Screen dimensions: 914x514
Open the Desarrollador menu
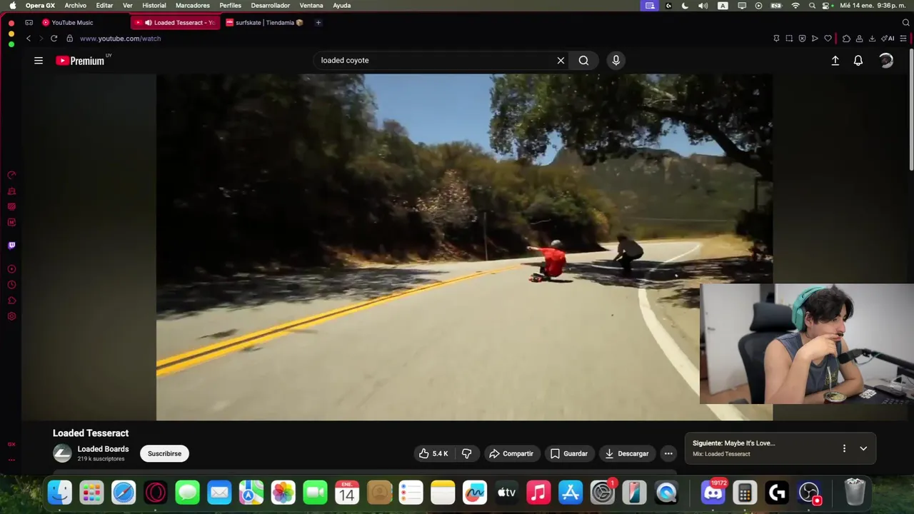pos(270,5)
